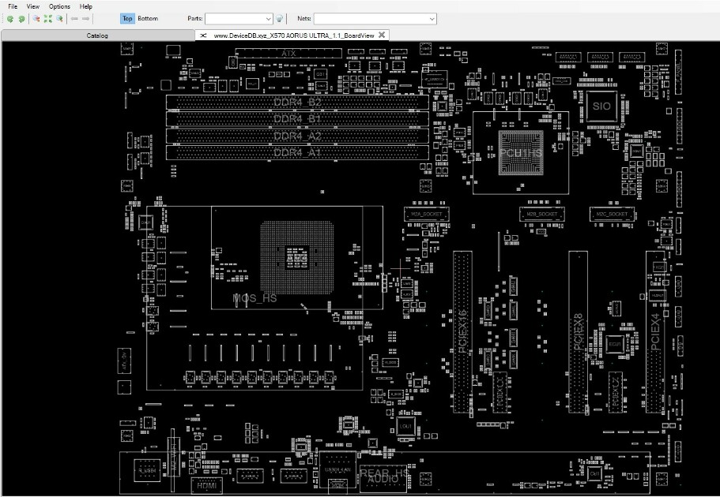This screenshot has height=497, width=720.
Task: Click the first magnifier zoom icon
Action: tap(36, 19)
